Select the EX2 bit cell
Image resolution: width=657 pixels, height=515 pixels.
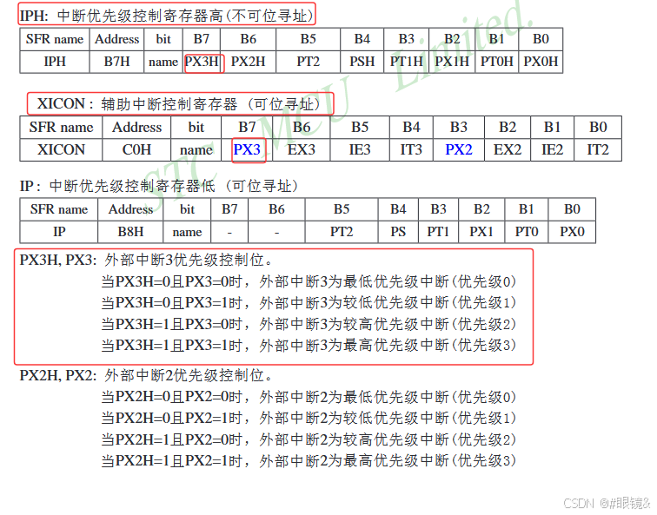508,150
